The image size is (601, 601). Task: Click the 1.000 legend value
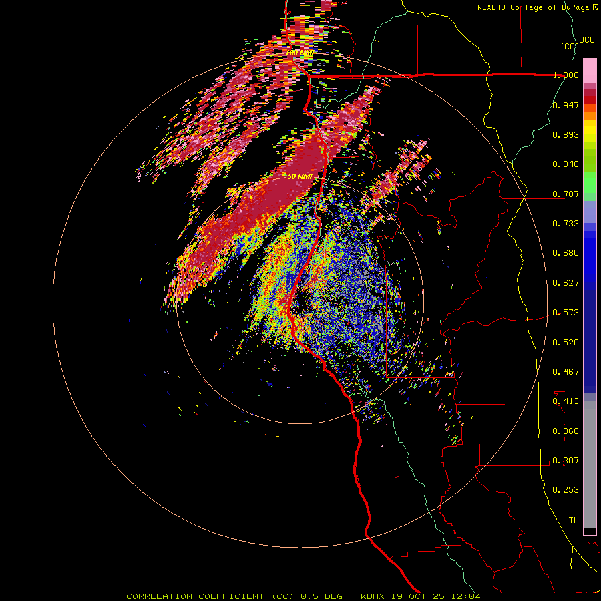(x=566, y=75)
